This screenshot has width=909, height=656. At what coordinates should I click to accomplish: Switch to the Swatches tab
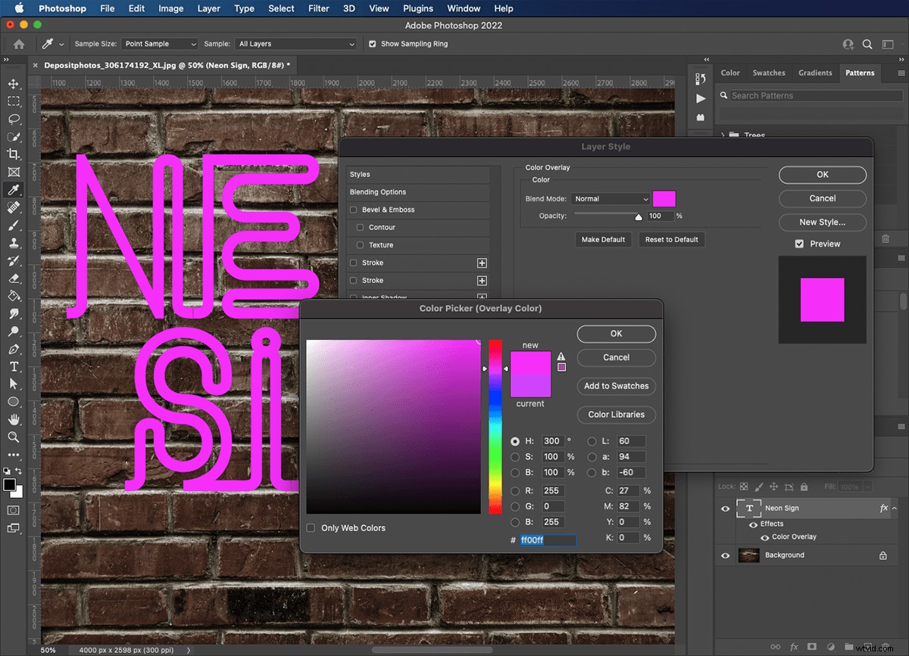pyautogui.click(x=768, y=73)
